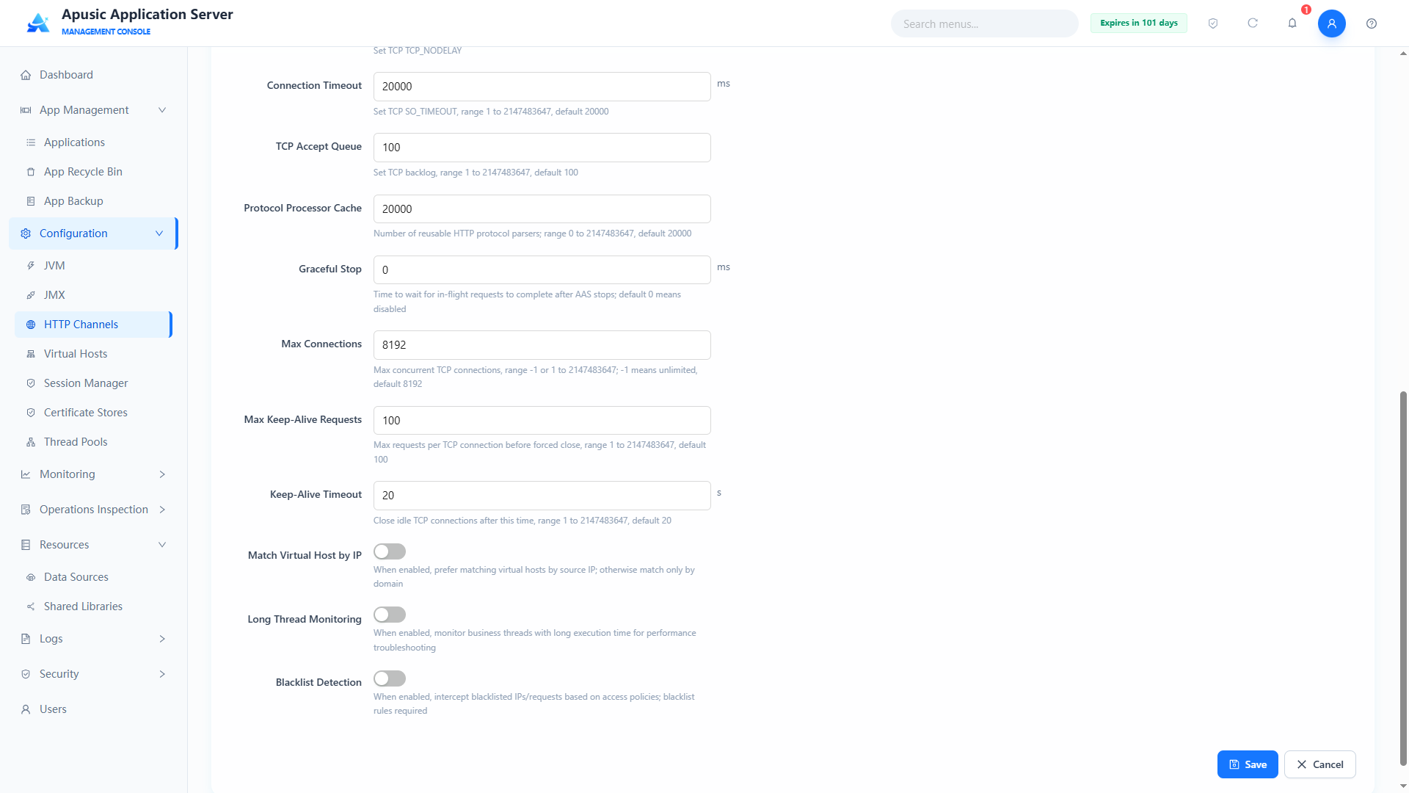Screen dimensions: 1409x793
Task: Save the HTTP channel settings
Action: [1248, 764]
